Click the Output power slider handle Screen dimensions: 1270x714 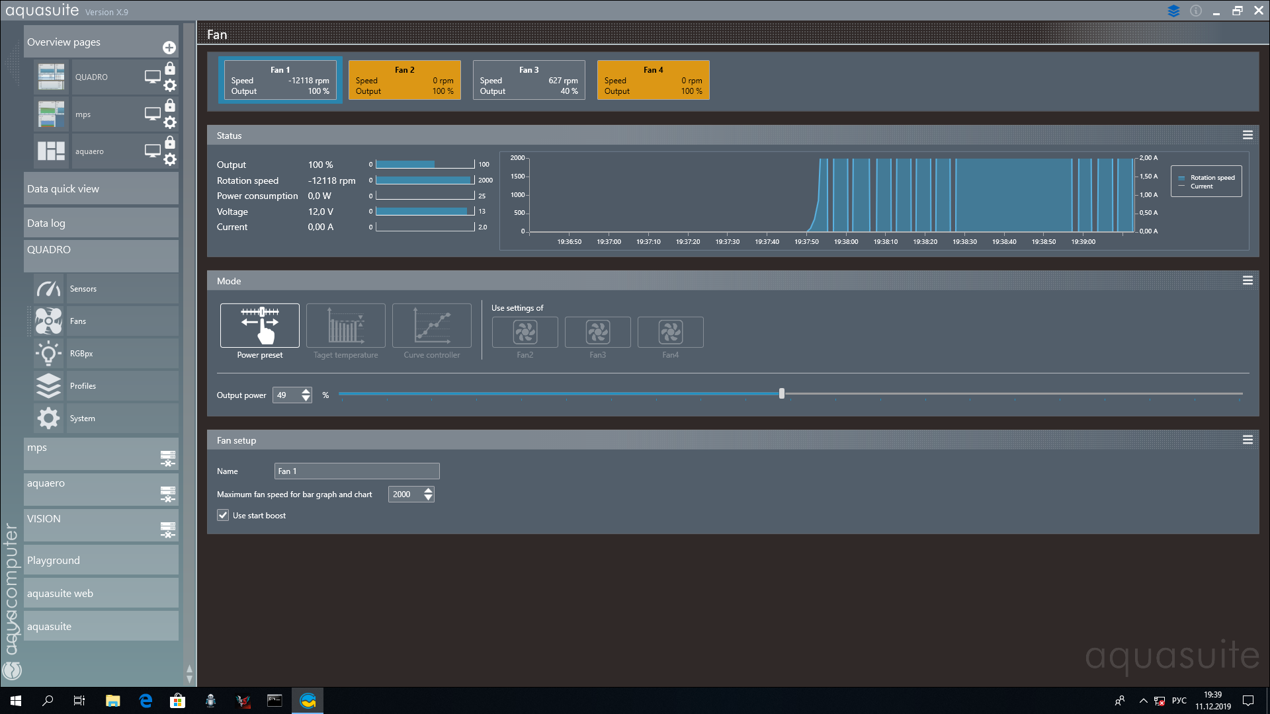pos(782,394)
